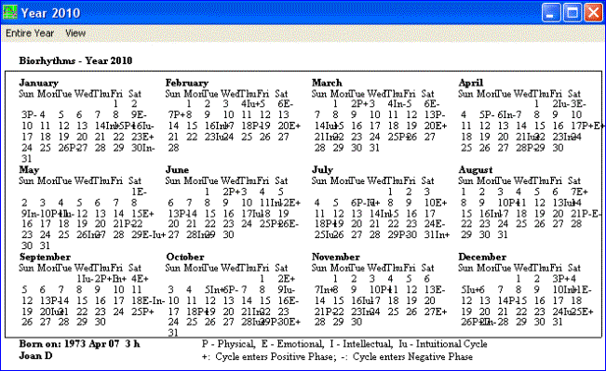Click '5P-' in April
The width and height of the screenshot is (606, 371).
[487, 114]
